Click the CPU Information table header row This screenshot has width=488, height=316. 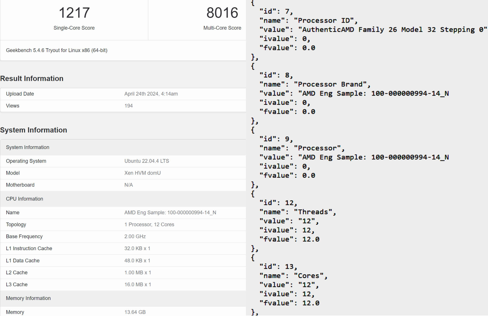coord(25,199)
